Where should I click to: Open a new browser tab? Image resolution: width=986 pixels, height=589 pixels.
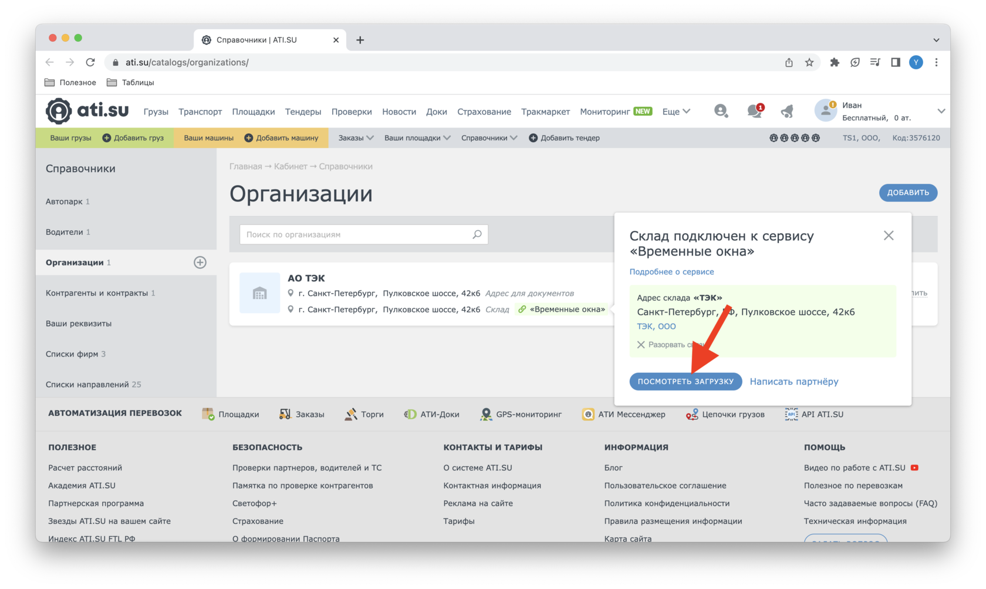coord(360,40)
